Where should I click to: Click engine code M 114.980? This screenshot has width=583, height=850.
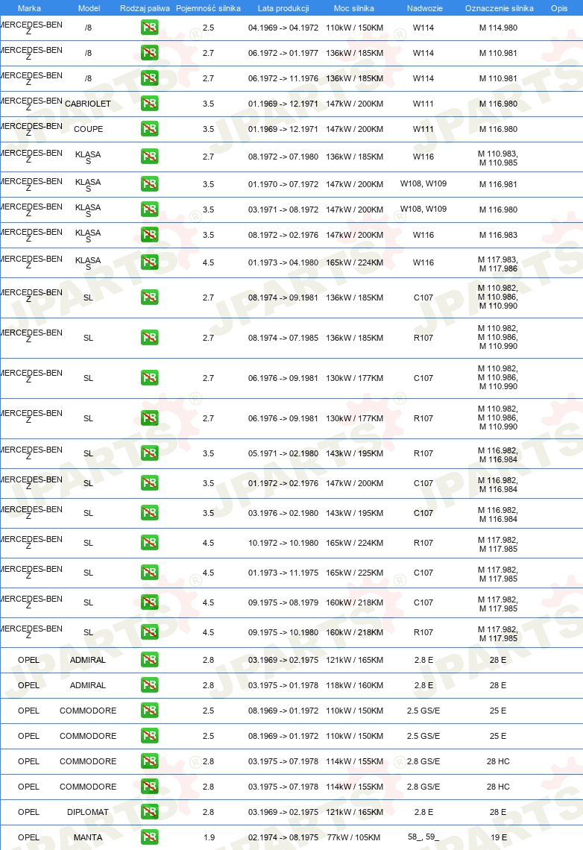pos(498,28)
